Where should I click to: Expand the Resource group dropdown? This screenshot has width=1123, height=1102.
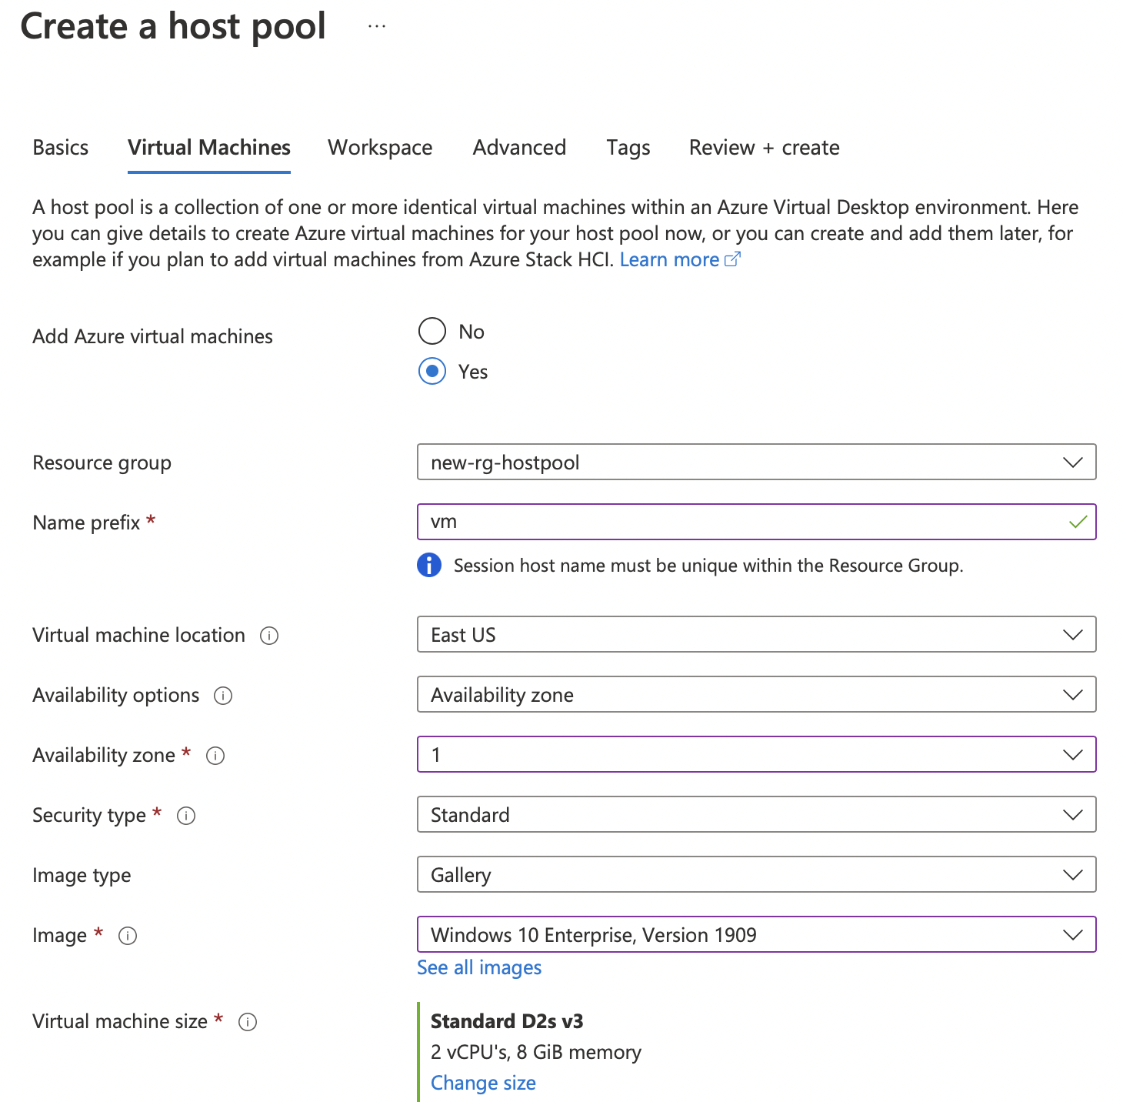(x=757, y=463)
